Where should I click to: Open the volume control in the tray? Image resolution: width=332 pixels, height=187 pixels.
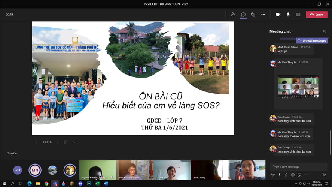[x=308, y=183]
